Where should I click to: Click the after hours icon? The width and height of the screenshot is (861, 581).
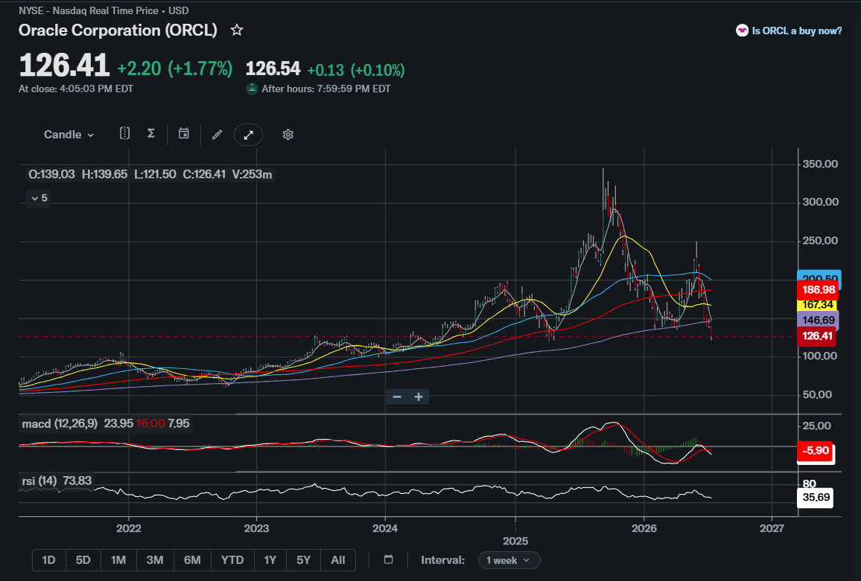pyautogui.click(x=252, y=89)
